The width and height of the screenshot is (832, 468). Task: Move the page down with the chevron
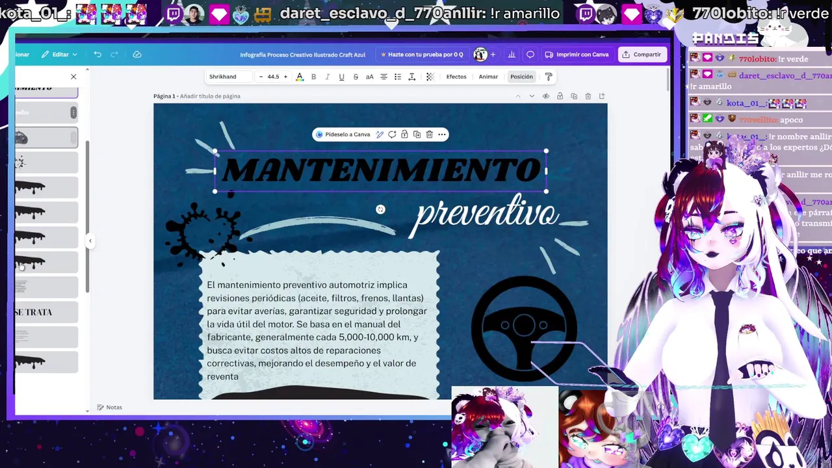[x=532, y=96]
